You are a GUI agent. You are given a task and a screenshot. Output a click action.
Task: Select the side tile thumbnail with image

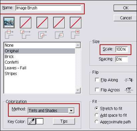(x=9, y=23)
